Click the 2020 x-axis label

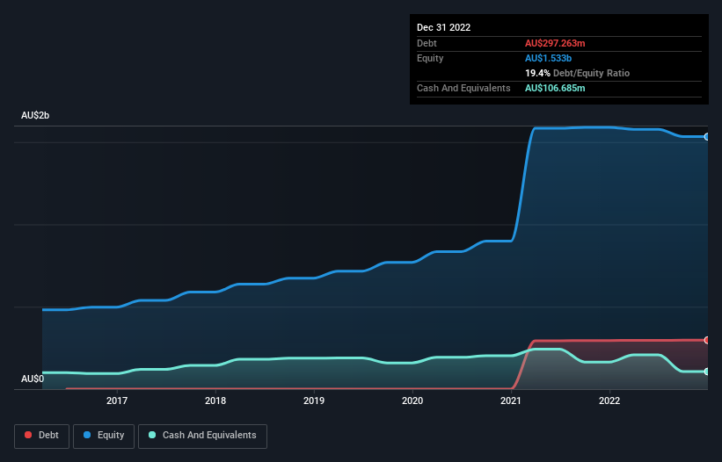tap(412, 401)
